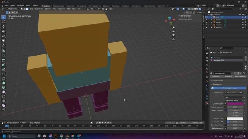Open the Редактирование mode dropdown
The image size is (248, 139).
[x=13, y=9]
